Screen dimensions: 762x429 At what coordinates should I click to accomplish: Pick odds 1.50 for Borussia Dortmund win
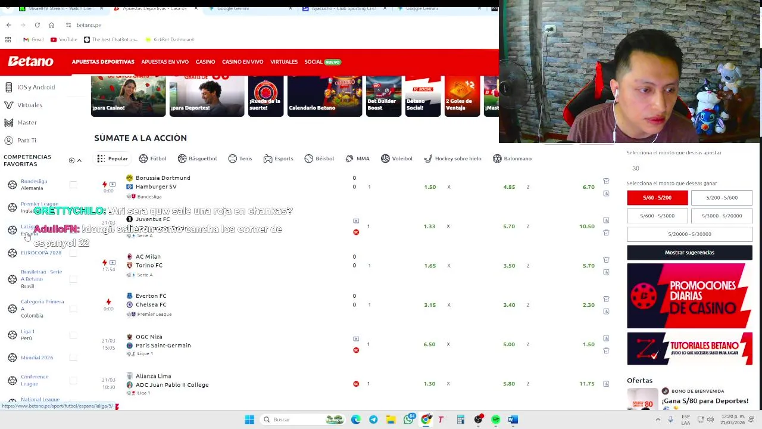(430, 187)
